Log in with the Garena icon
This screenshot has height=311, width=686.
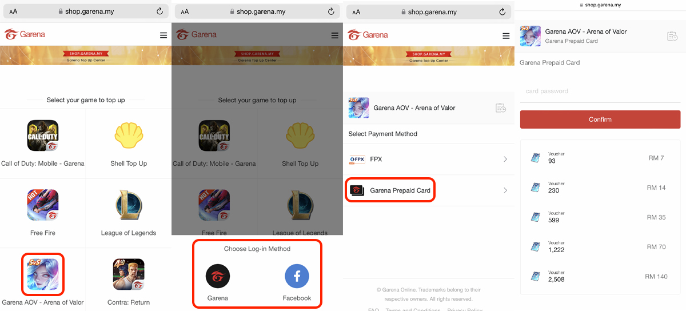click(x=218, y=277)
